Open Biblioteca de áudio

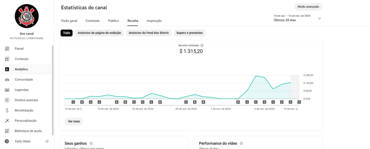26,131
